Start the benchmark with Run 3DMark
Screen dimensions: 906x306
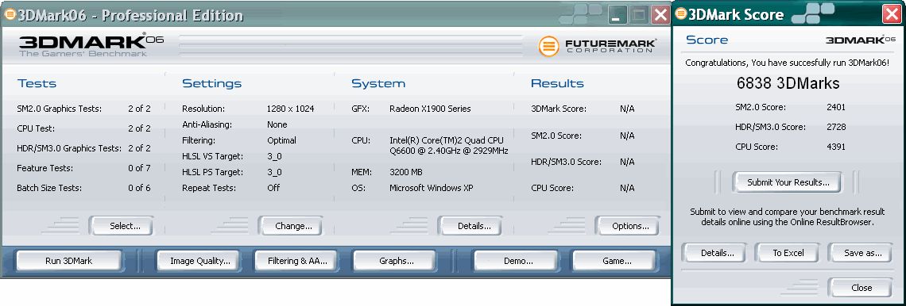[x=69, y=261]
